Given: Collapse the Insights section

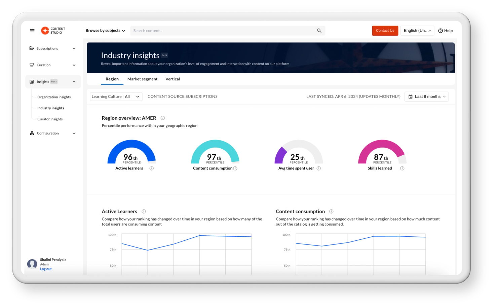Looking at the screenshot, I should 74,81.
